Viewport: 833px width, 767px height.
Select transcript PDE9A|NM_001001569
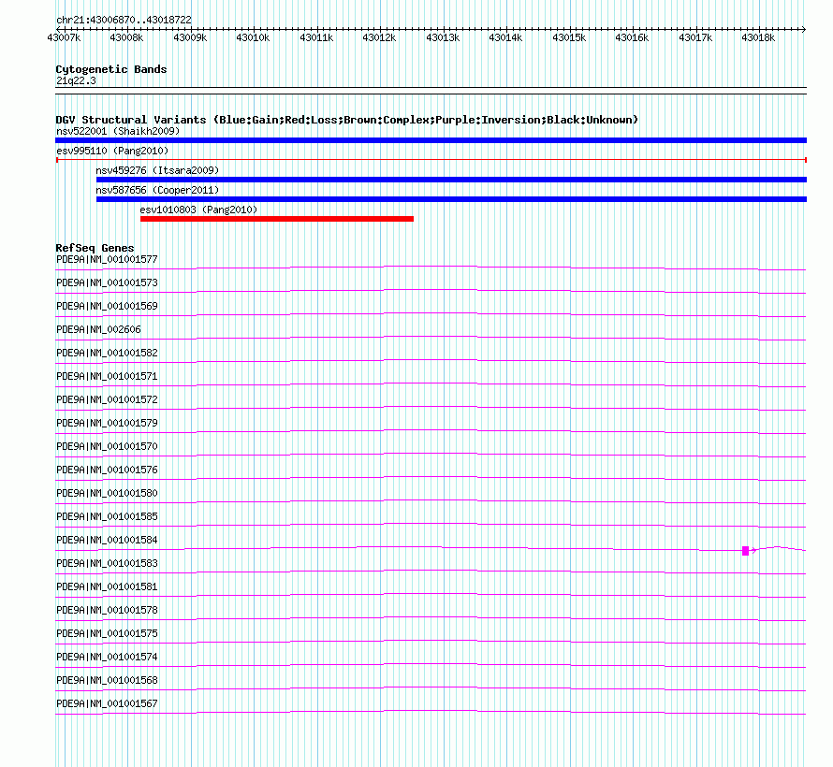pos(107,306)
